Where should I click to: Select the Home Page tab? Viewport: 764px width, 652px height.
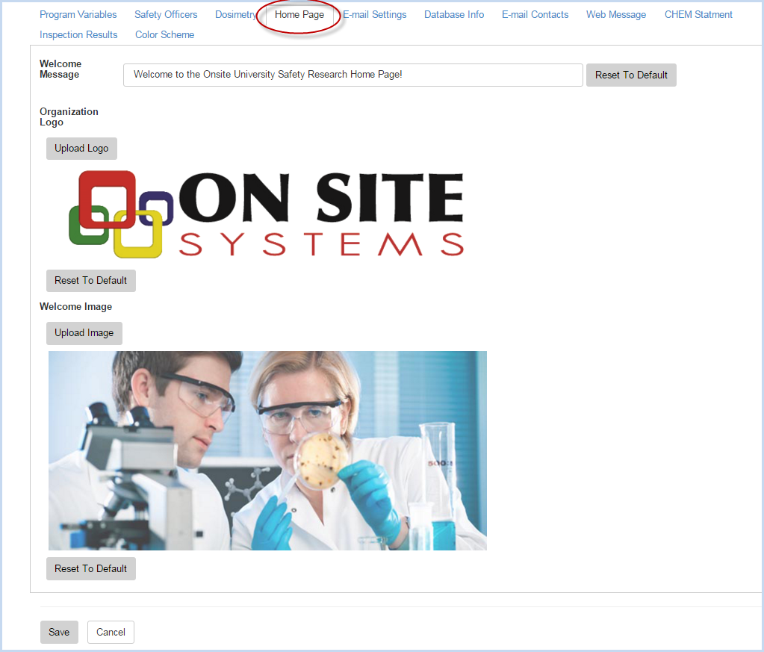[299, 15]
